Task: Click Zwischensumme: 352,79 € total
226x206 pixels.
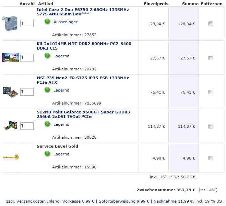Action: [166, 190]
